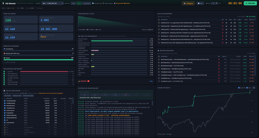
Task: Click the Selladas maturity progress bar
Action: (x=38, y=60)
